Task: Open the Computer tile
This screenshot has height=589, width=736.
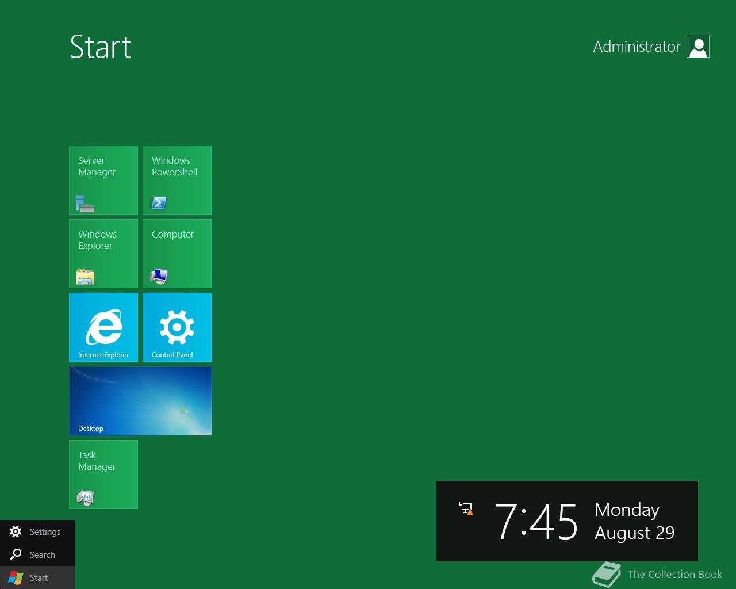Action: tap(177, 254)
